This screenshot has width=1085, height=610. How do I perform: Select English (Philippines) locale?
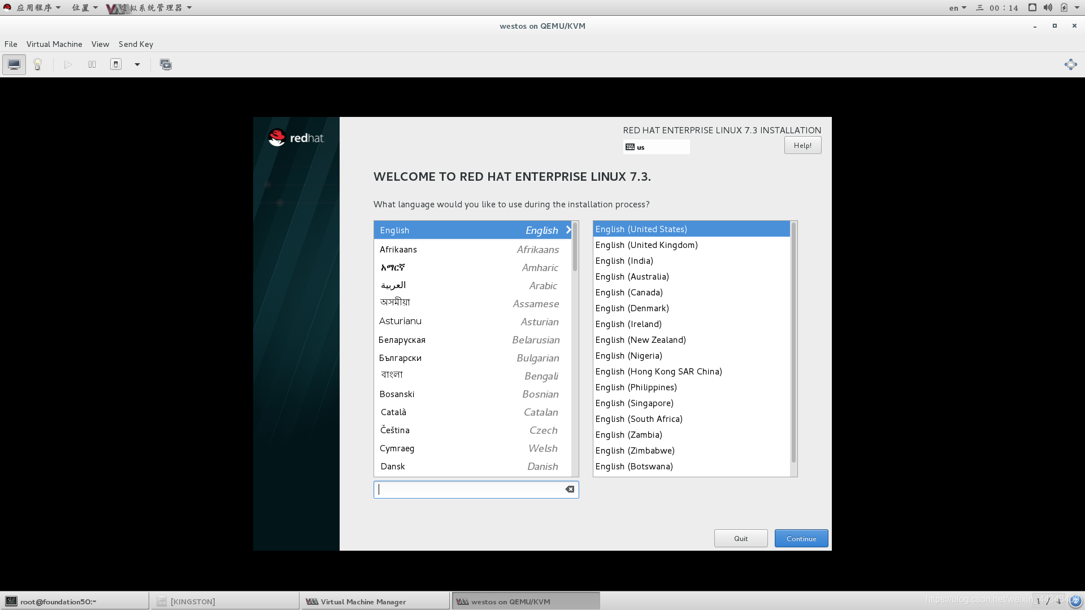coord(691,387)
